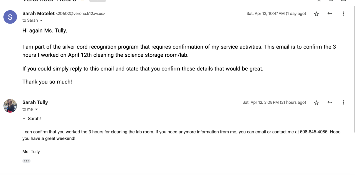Star the Sarah Tully reply

point(316,103)
